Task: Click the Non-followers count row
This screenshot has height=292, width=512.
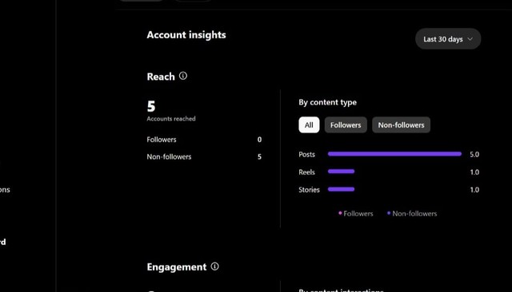Action: point(204,157)
